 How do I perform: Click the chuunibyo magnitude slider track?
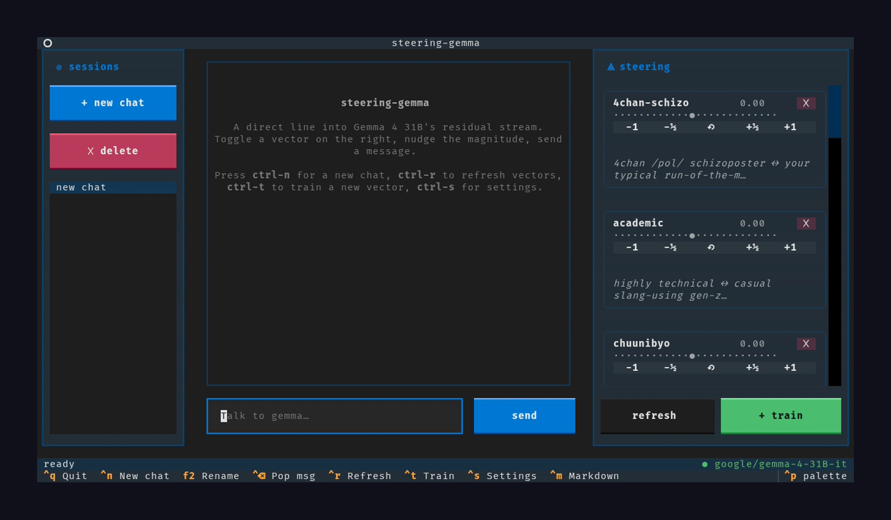[695, 355]
